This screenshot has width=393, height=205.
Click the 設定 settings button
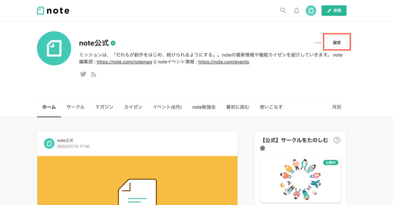(337, 43)
